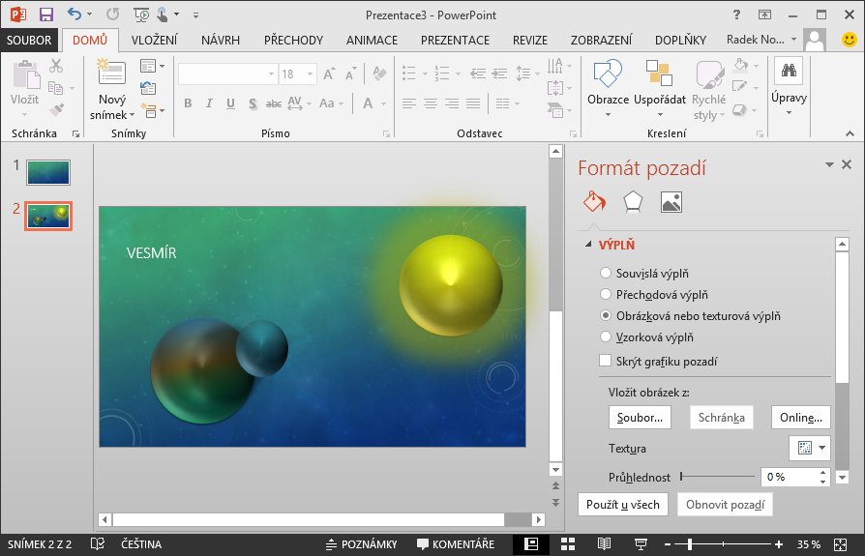Open the Formát pozadí pane options arrow

(829, 164)
